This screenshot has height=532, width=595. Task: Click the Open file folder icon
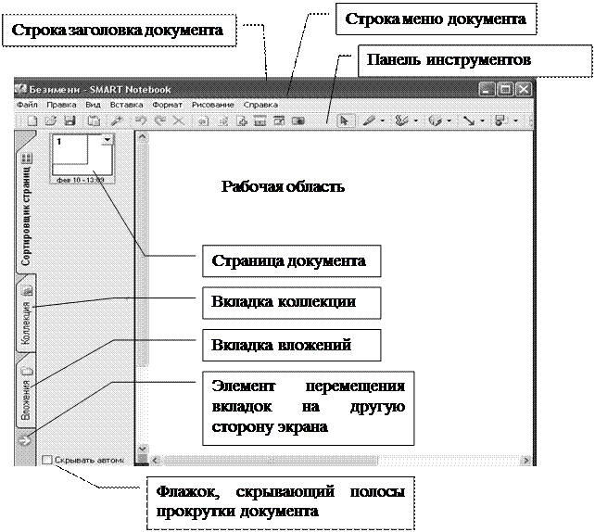point(48,121)
